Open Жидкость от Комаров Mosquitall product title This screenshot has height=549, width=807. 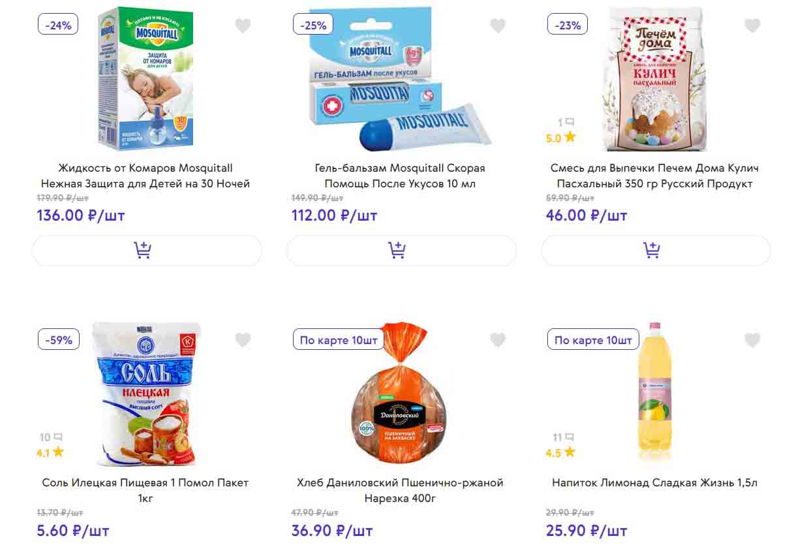coord(145,176)
